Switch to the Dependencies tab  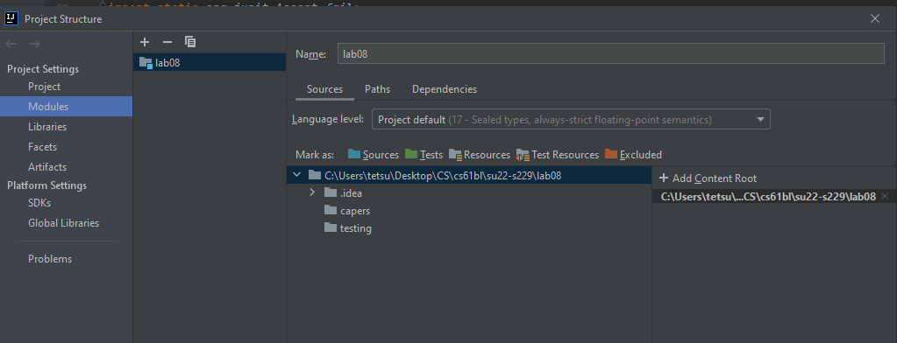coord(445,89)
